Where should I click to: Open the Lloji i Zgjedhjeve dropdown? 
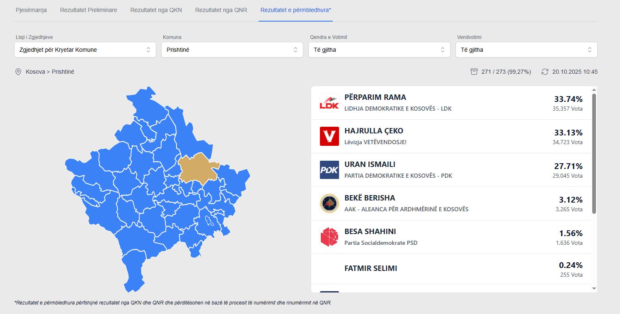(85, 50)
